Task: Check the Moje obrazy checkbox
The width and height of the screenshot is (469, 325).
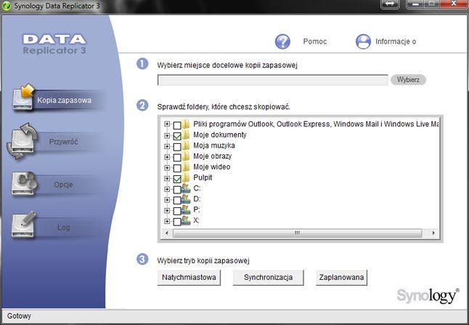Action: click(x=177, y=157)
